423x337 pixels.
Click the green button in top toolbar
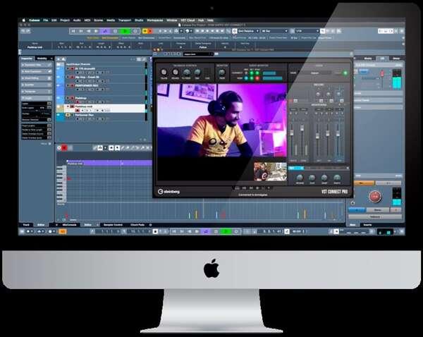(125, 32)
